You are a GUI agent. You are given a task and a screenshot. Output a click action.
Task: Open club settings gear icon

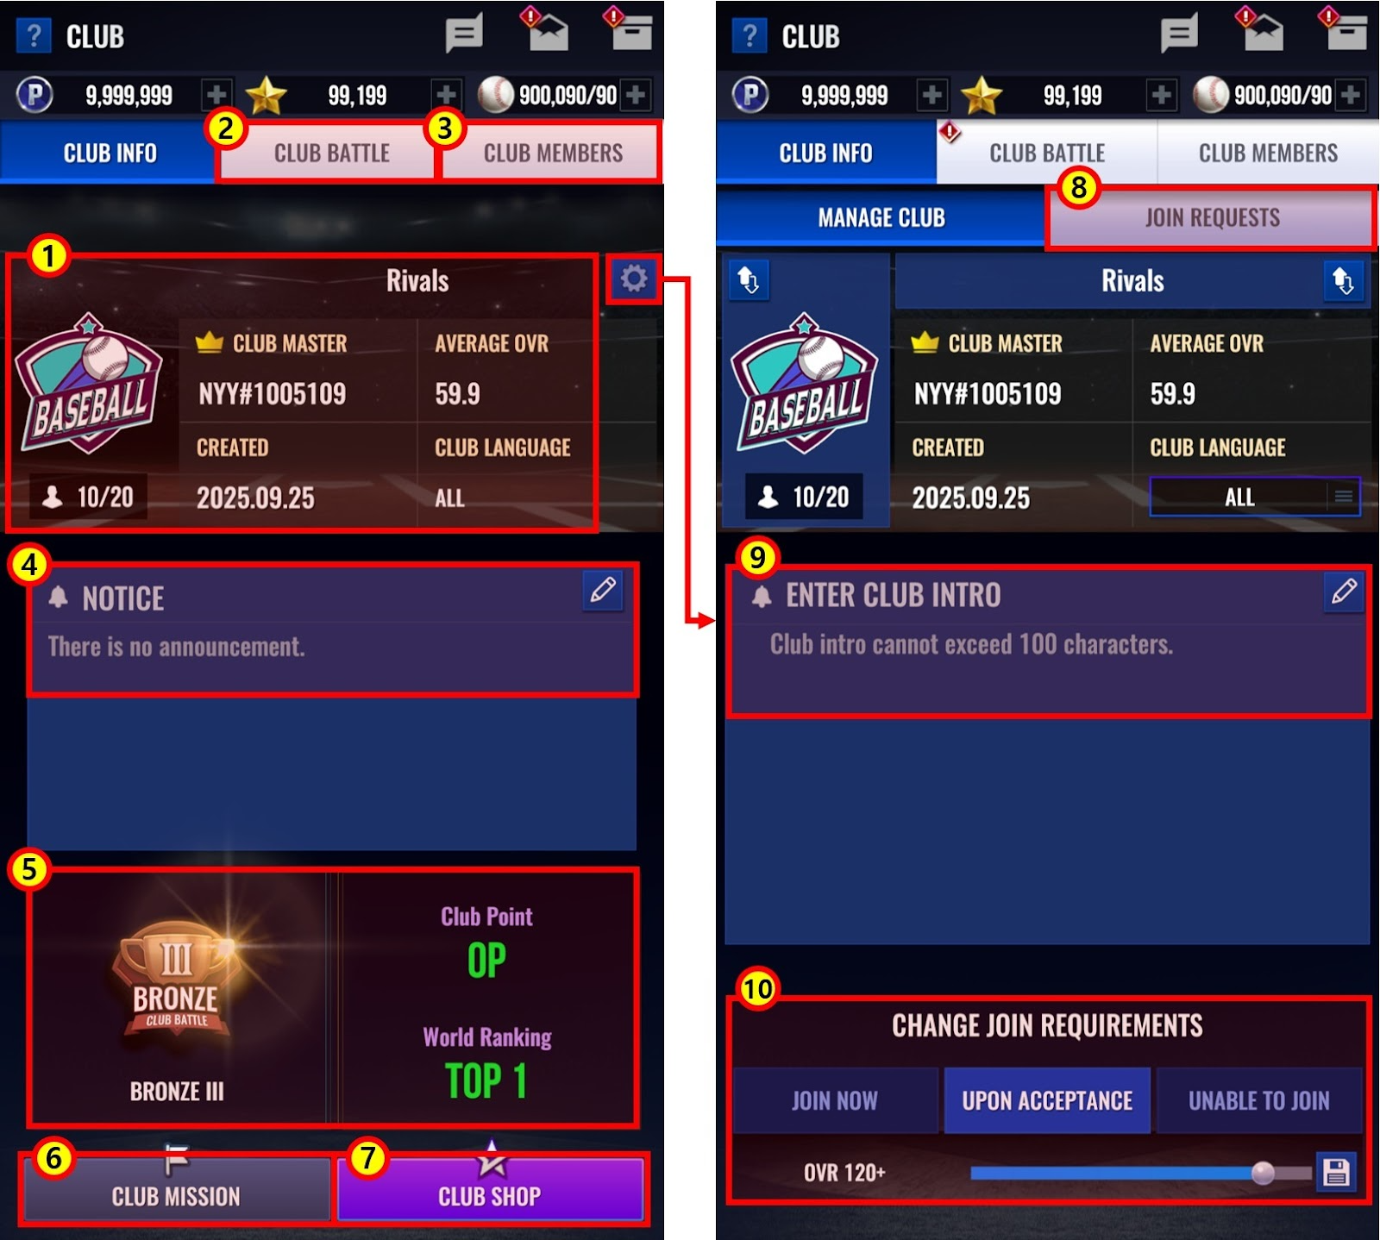634,279
